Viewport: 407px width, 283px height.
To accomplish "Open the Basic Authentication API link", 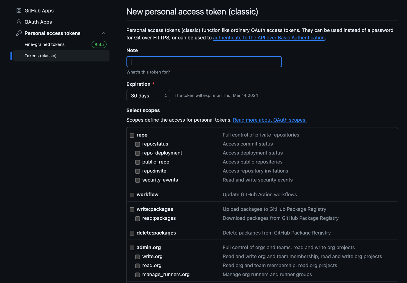I will pos(269,38).
